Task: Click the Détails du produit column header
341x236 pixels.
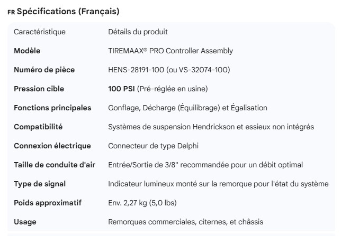Action: click(138, 32)
